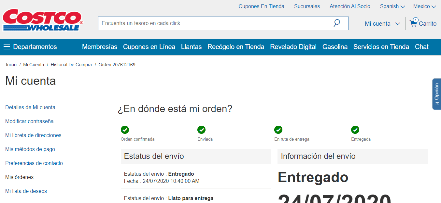Click the search magnifier icon
This screenshot has width=441, height=203.
coord(337,23)
